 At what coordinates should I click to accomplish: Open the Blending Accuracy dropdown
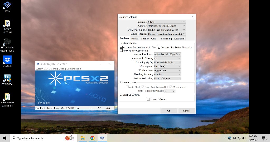click(167, 74)
